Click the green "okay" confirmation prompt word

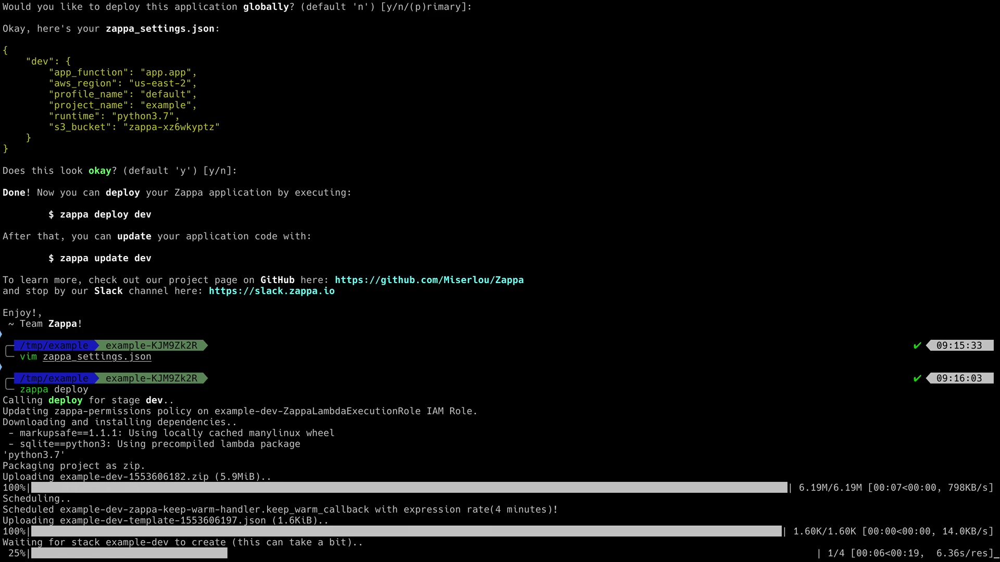pos(99,171)
